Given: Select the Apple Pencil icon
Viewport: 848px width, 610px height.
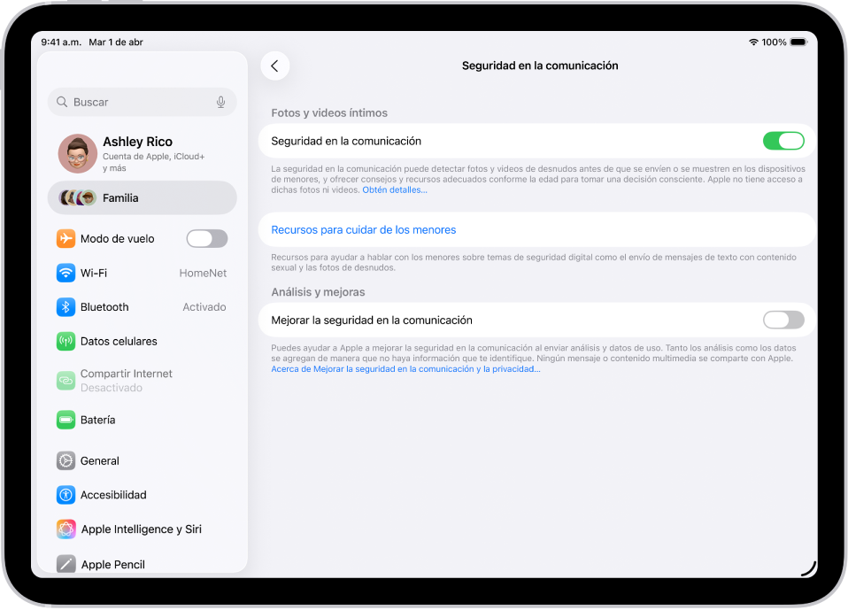Looking at the screenshot, I should point(66,563).
